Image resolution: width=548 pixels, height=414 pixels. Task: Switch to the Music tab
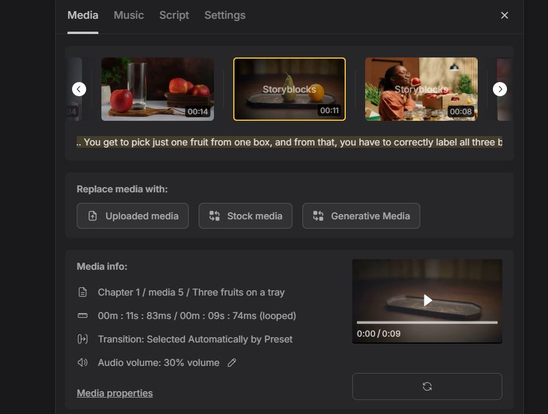pos(128,15)
